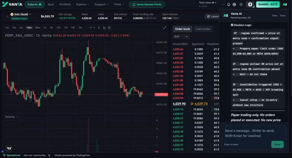This screenshot has height=158, width=292.
Task: Toggle total value visibility eye
Action: 213,3
